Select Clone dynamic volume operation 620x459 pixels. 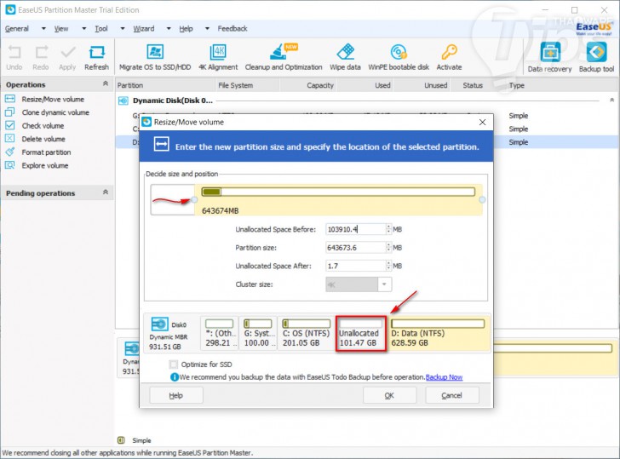click(55, 112)
